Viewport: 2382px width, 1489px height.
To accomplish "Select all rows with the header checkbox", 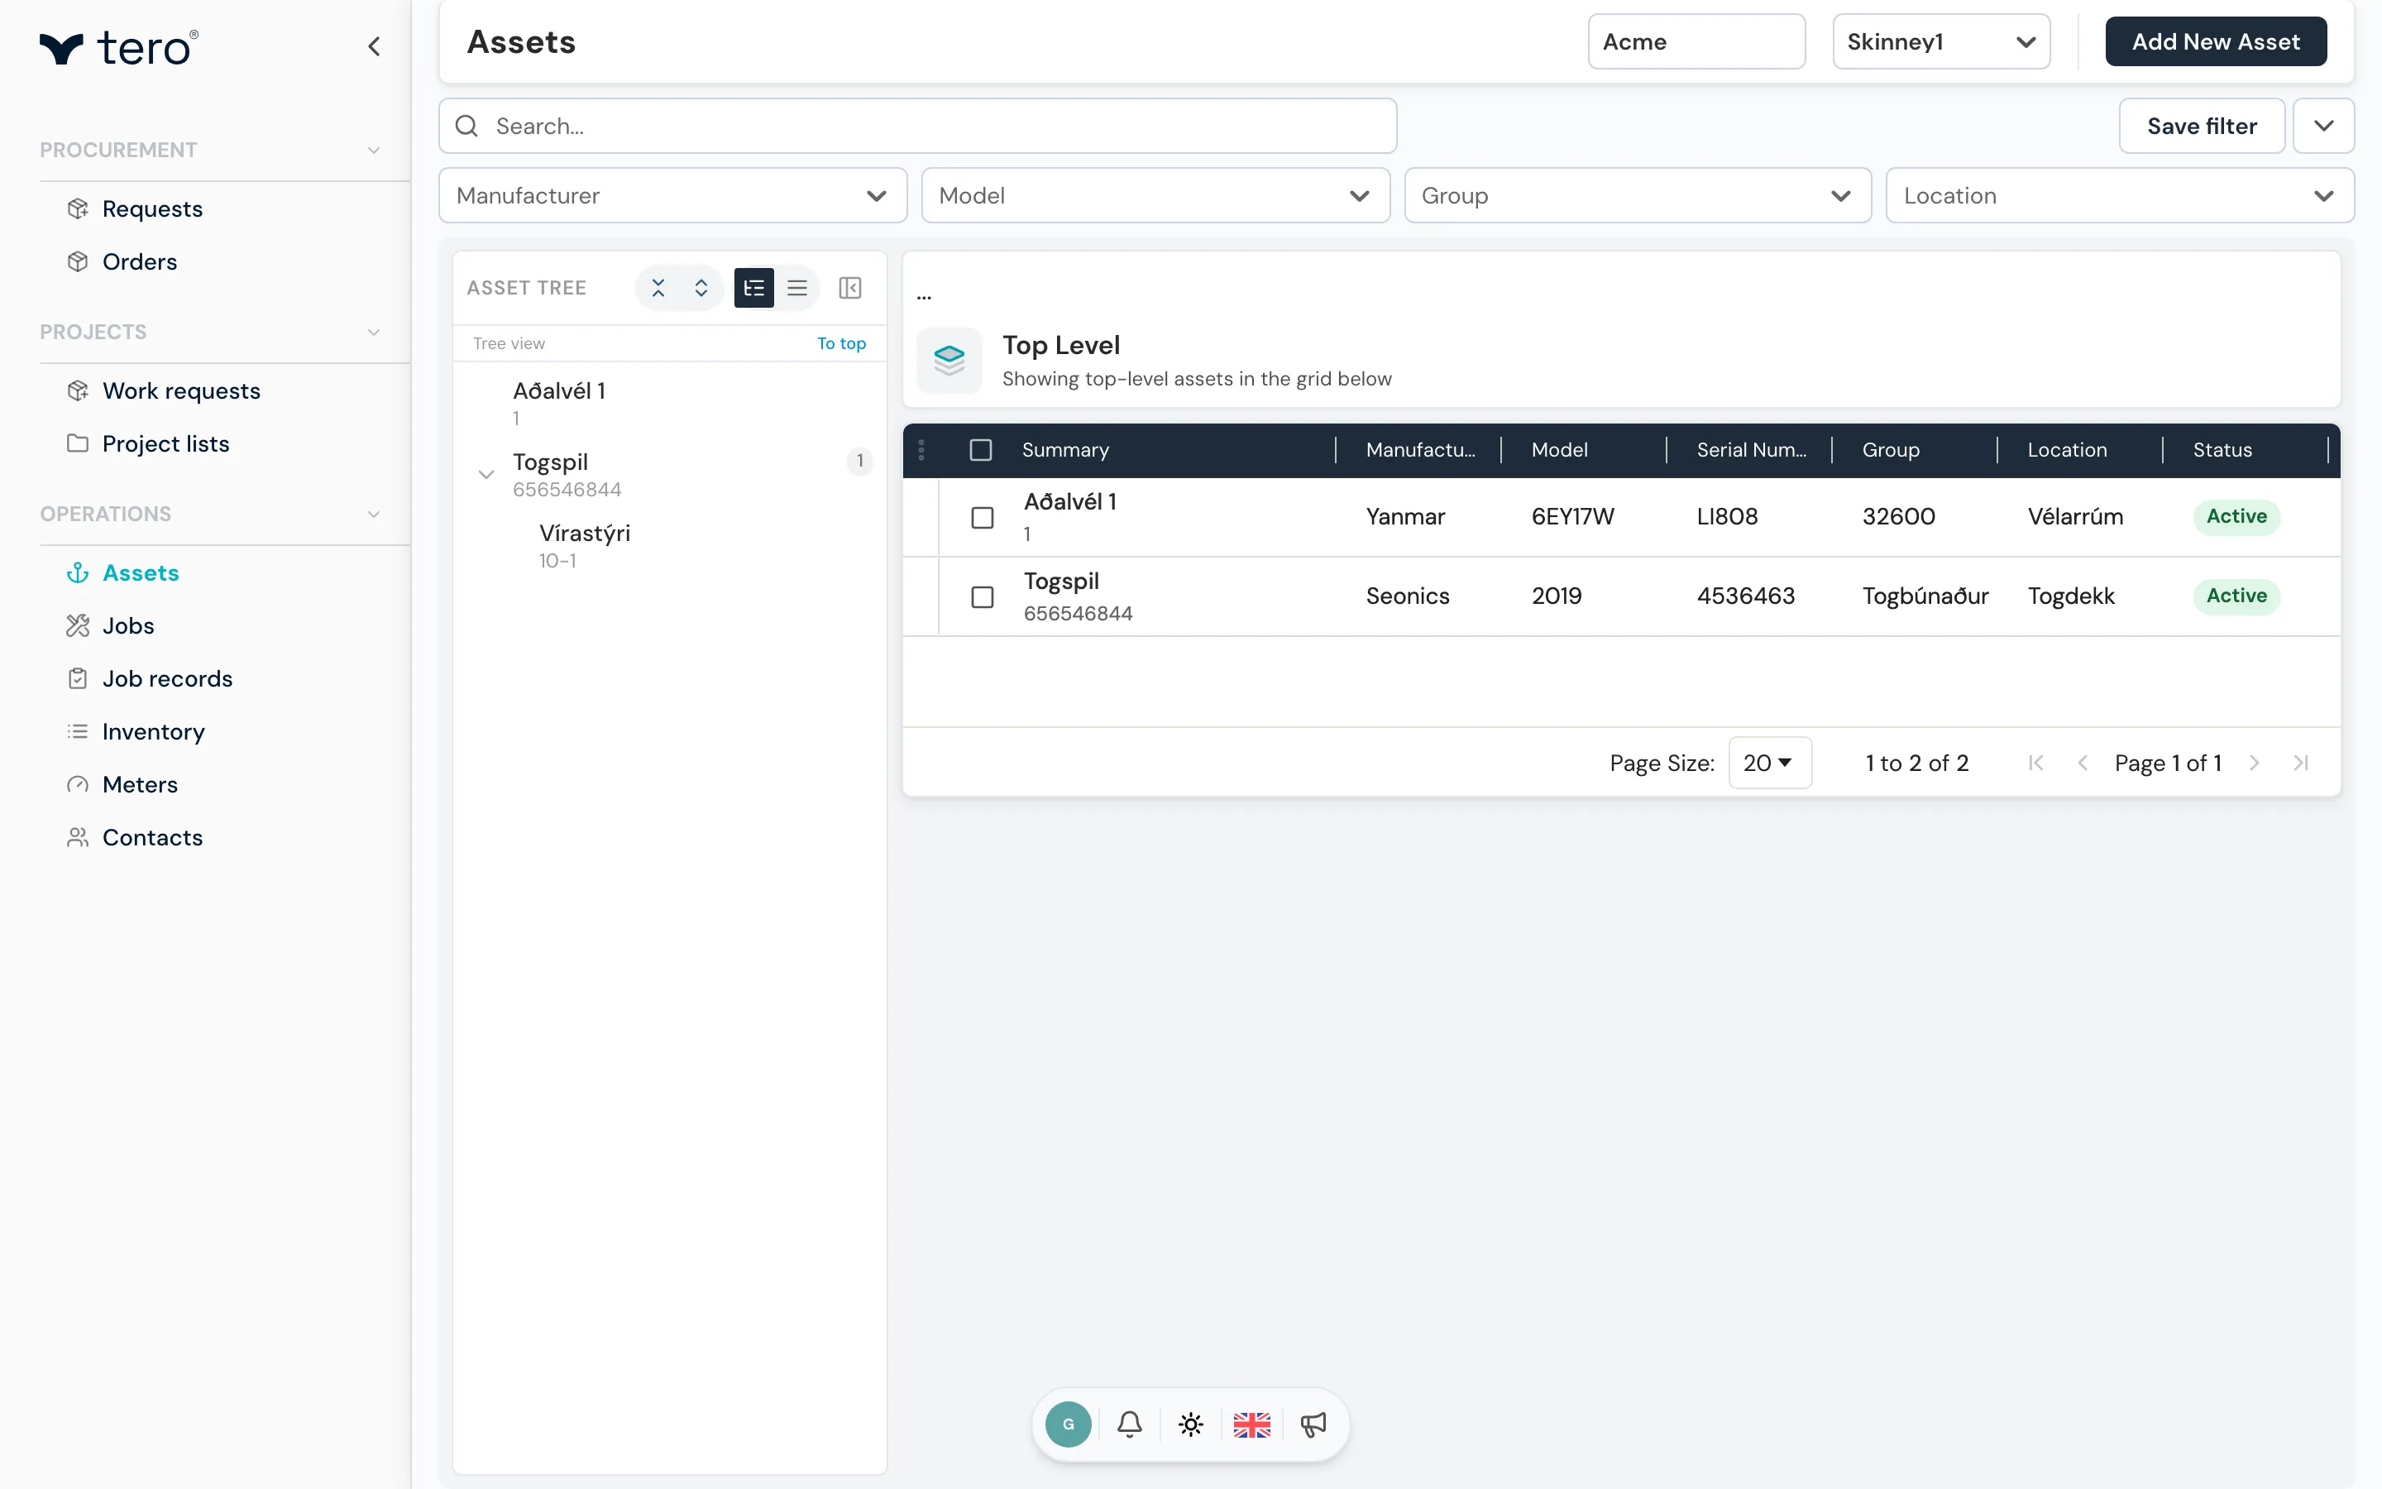I will (980, 450).
